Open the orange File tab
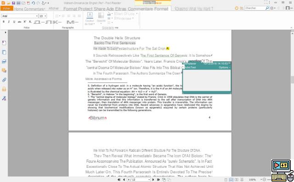294x182 pixels. (x=7, y=9)
